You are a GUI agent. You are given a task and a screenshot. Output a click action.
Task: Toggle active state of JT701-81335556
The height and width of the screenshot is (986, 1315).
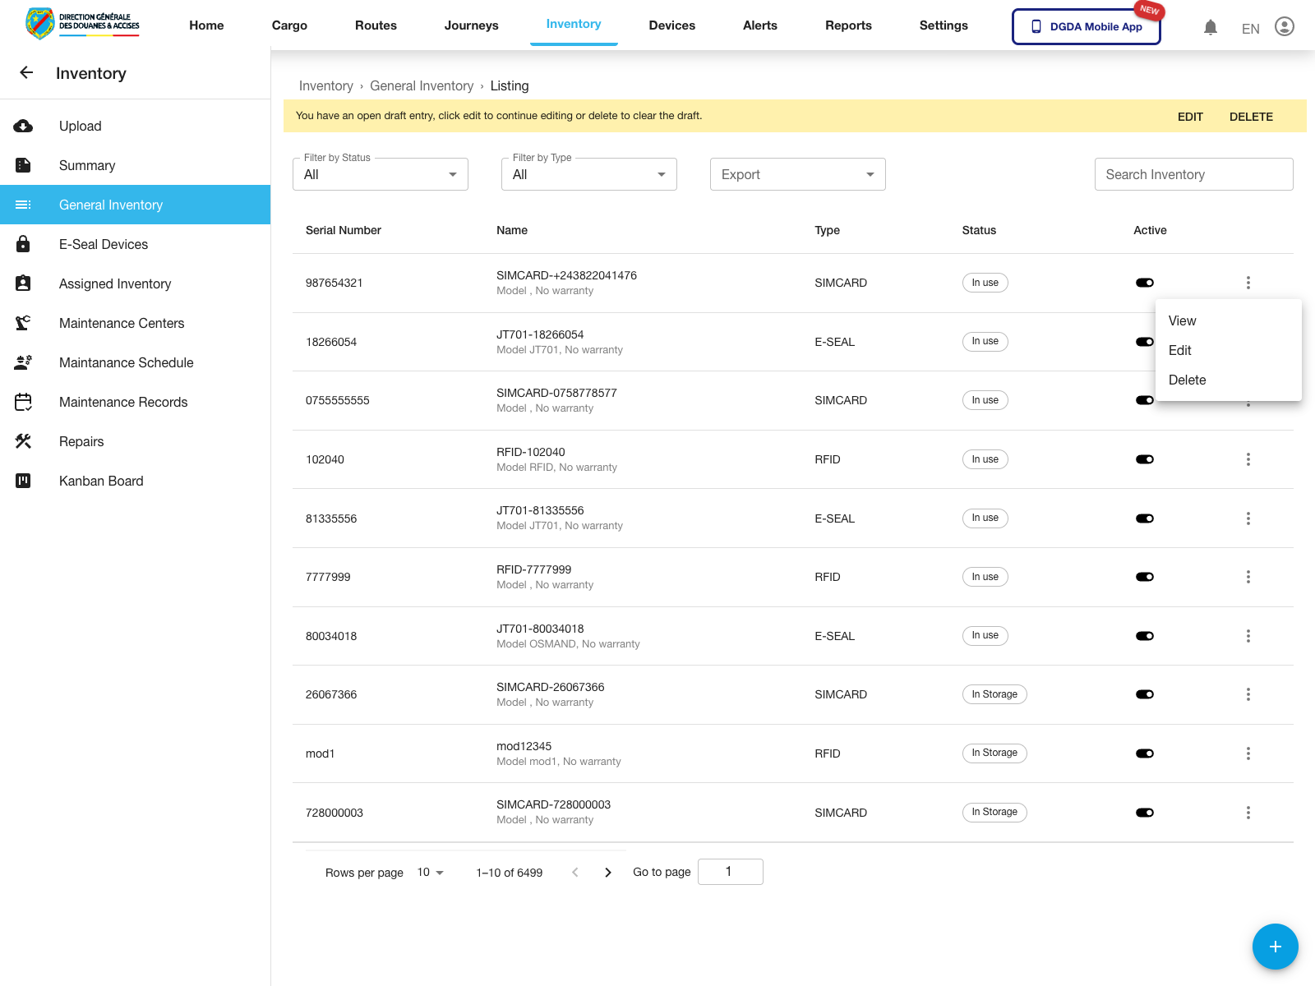tap(1145, 518)
